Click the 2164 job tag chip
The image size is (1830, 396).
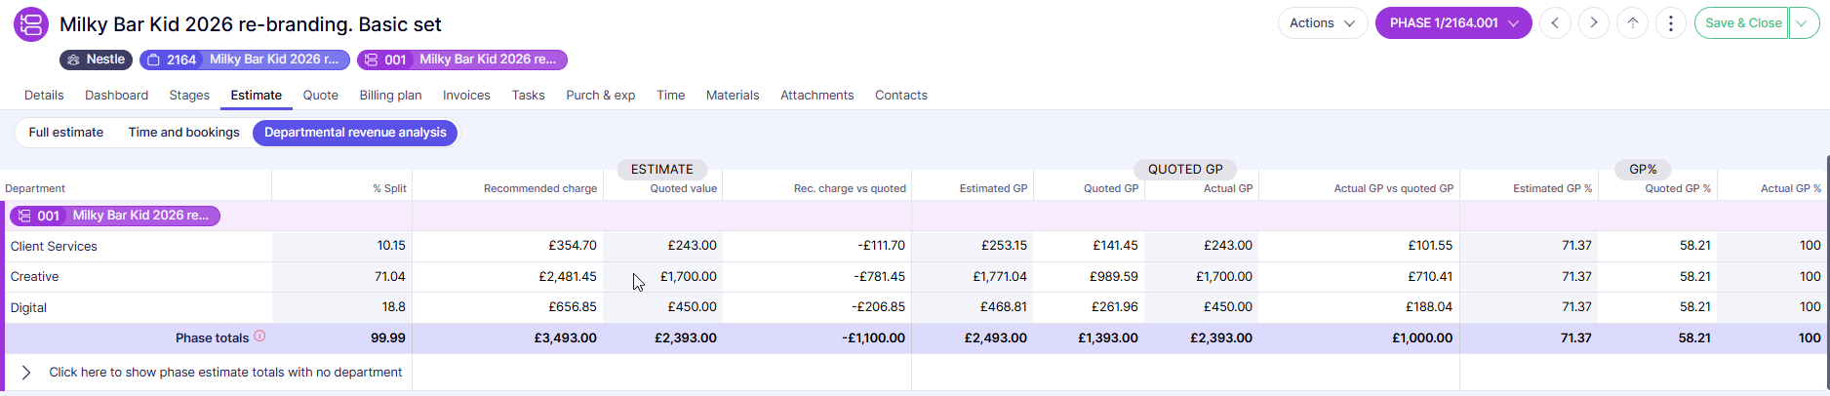(244, 59)
